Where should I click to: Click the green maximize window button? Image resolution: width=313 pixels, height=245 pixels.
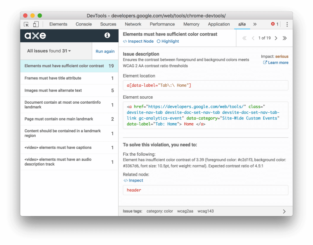pos(40,16)
